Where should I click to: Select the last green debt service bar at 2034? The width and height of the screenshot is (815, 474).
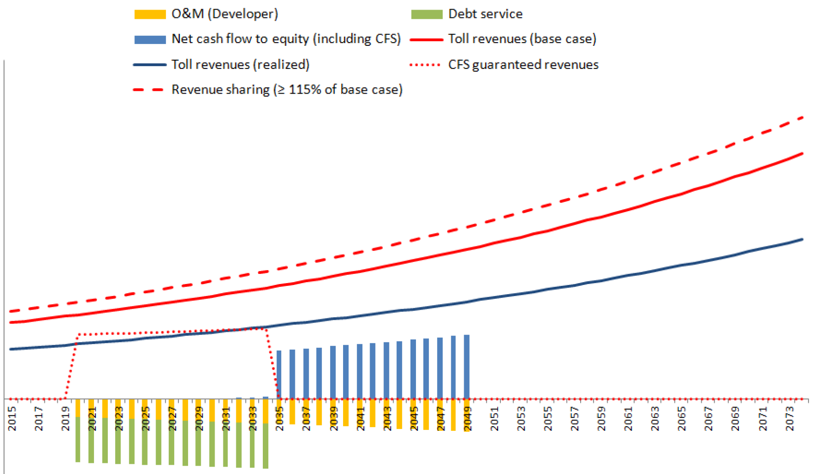pos(266,446)
